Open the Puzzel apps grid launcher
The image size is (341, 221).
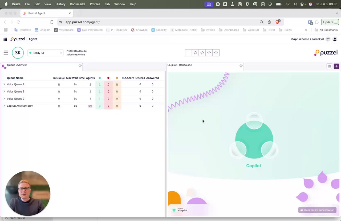5,39
